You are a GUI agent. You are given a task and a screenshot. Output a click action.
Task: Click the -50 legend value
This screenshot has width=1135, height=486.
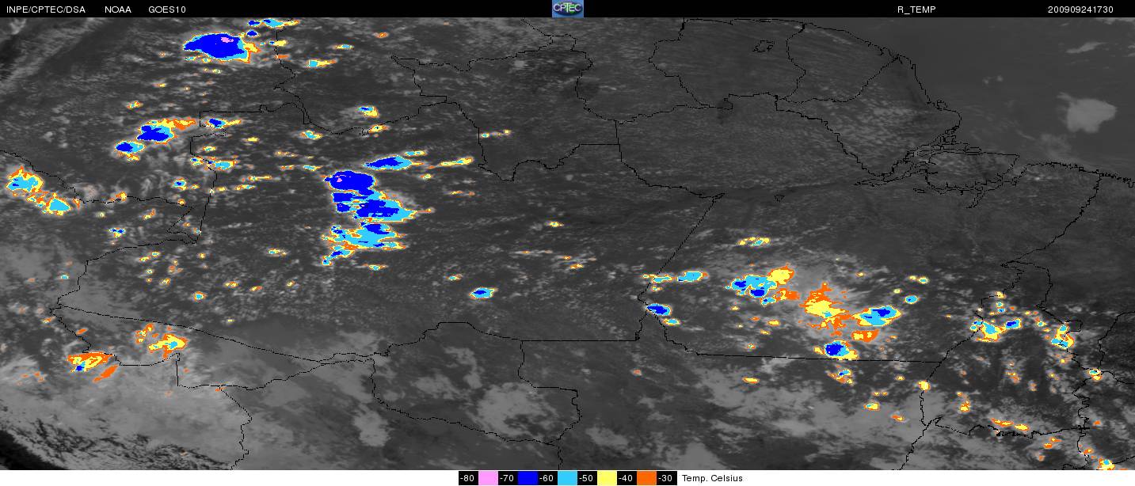587,478
